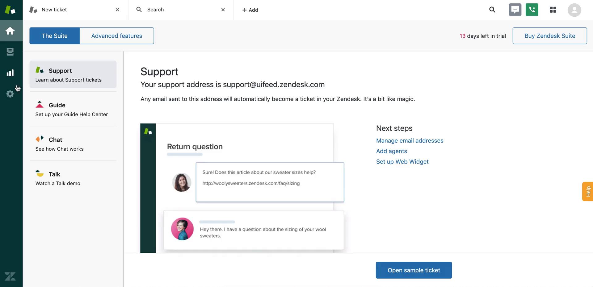Click the Support product icon in list
This screenshot has width=593, height=287.
click(x=40, y=70)
